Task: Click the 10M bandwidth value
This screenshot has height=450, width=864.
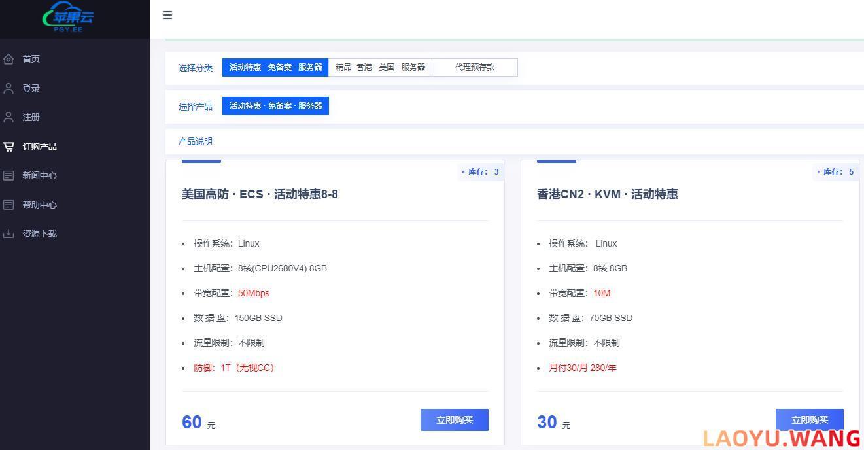Action: point(602,293)
